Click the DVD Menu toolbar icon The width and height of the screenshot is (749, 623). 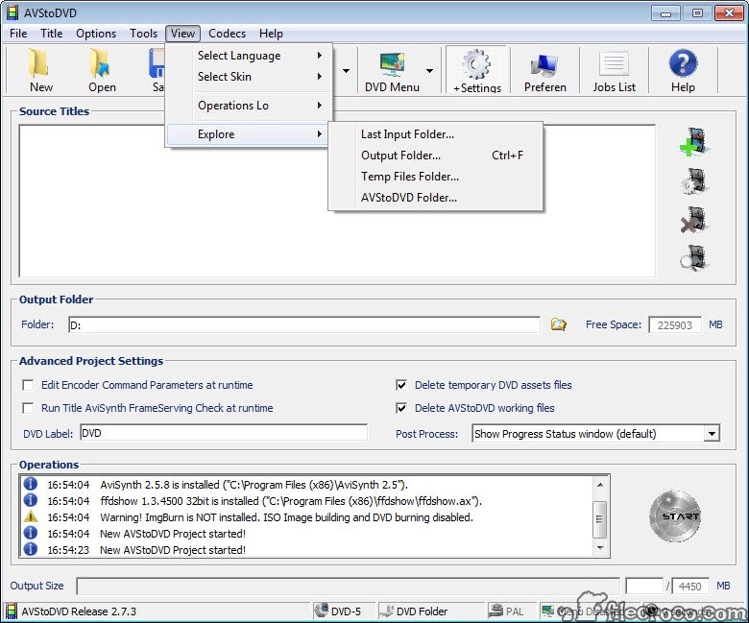(x=392, y=64)
